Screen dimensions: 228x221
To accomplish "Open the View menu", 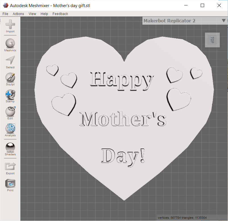I will (32, 14).
